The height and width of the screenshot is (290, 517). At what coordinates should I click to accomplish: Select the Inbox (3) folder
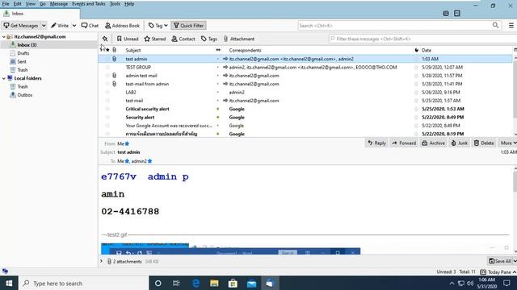27,45
